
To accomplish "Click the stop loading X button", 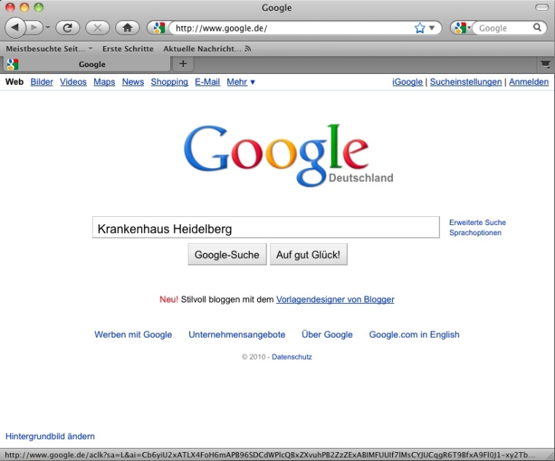I will (97, 28).
